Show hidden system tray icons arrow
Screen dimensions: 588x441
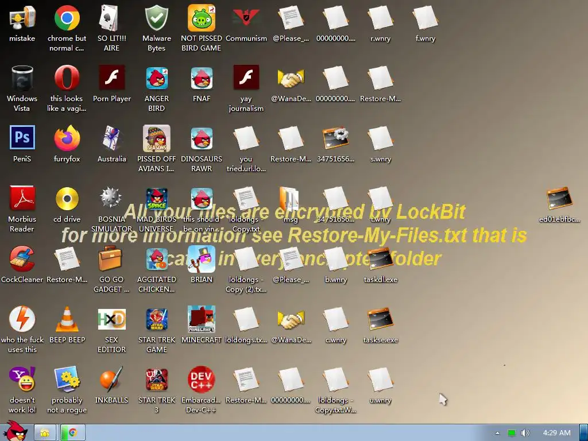click(497, 433)
